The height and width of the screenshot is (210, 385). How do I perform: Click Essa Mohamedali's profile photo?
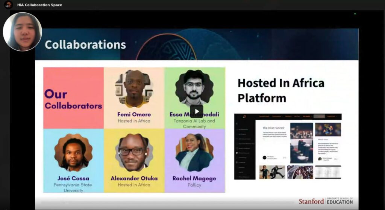pyautogui.click(x=194, y=88)
